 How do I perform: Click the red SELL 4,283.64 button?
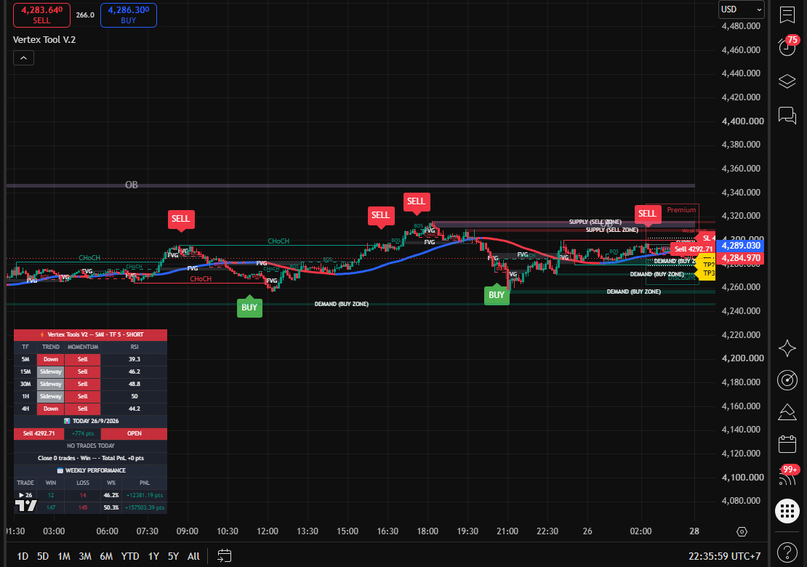coord(41,15)
